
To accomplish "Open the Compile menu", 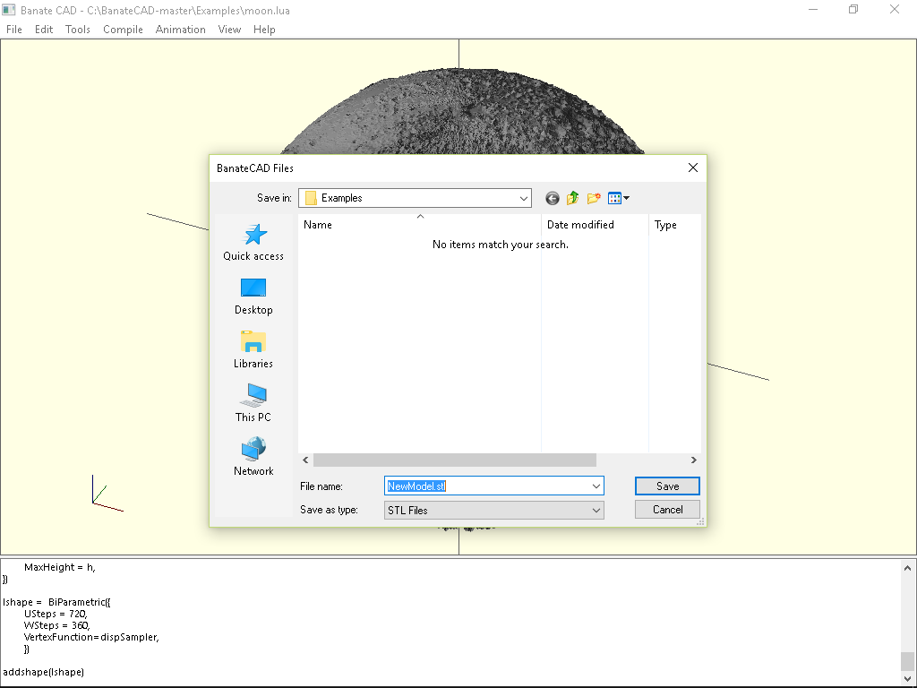I will [x=123, y=29].
